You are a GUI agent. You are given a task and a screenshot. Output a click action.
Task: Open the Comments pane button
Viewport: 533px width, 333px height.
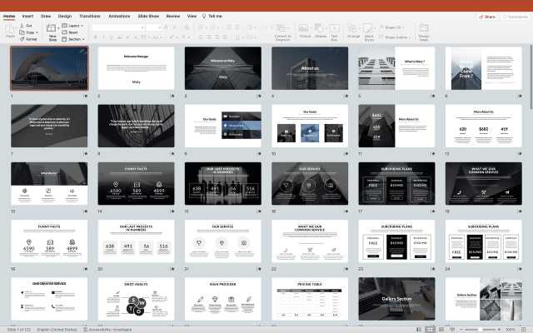[514, 16]
